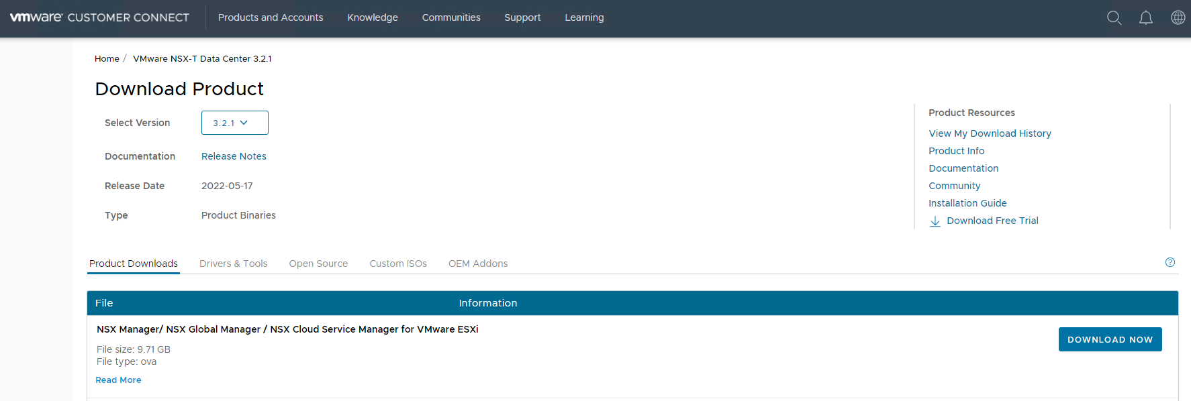Open the Product Info link

[957, 151]
